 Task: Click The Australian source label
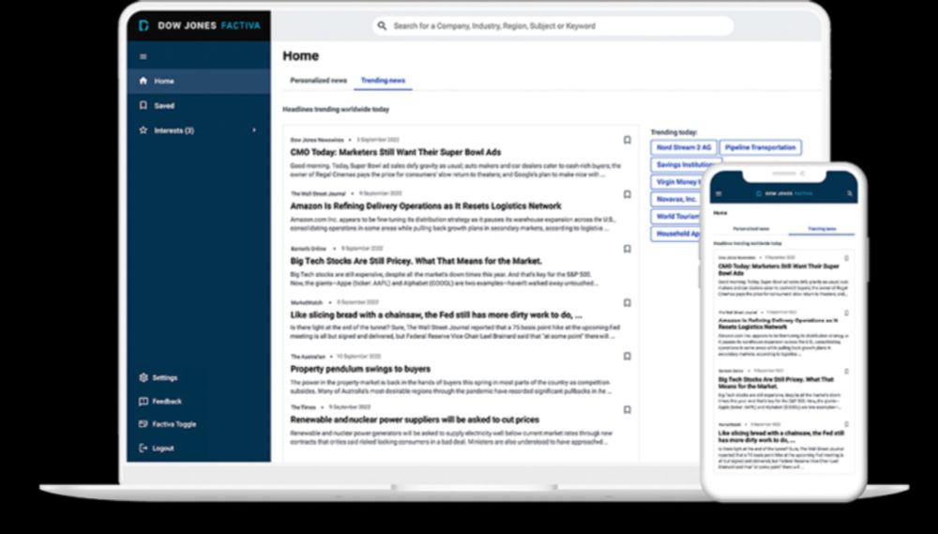(308, 357)
